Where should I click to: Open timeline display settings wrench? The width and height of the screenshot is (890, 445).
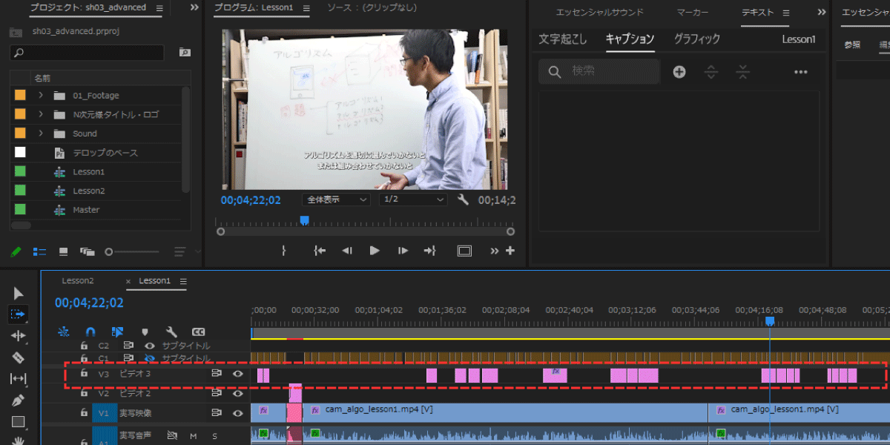click(171, 332)
